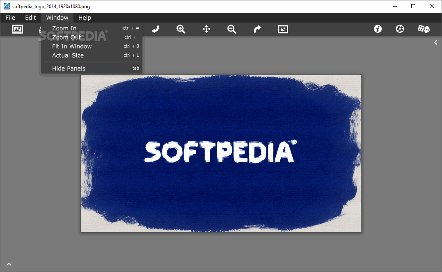The height and width of the screenshot is (272, 442).
Task: Click the dice randomize icon
Action: pyautogui.click(x=424, y=29)
